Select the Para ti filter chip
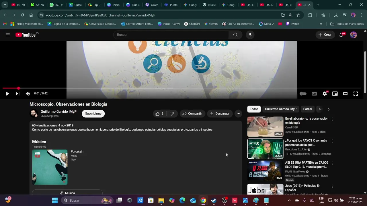Image resolution: width=367 pixels, height=206 pixels. pyautogui.click(x=308, y=109)
